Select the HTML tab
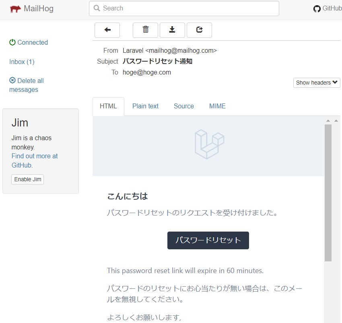Image resolution: width=342 pixels, height=323 pixels. [x=108, y=106]
